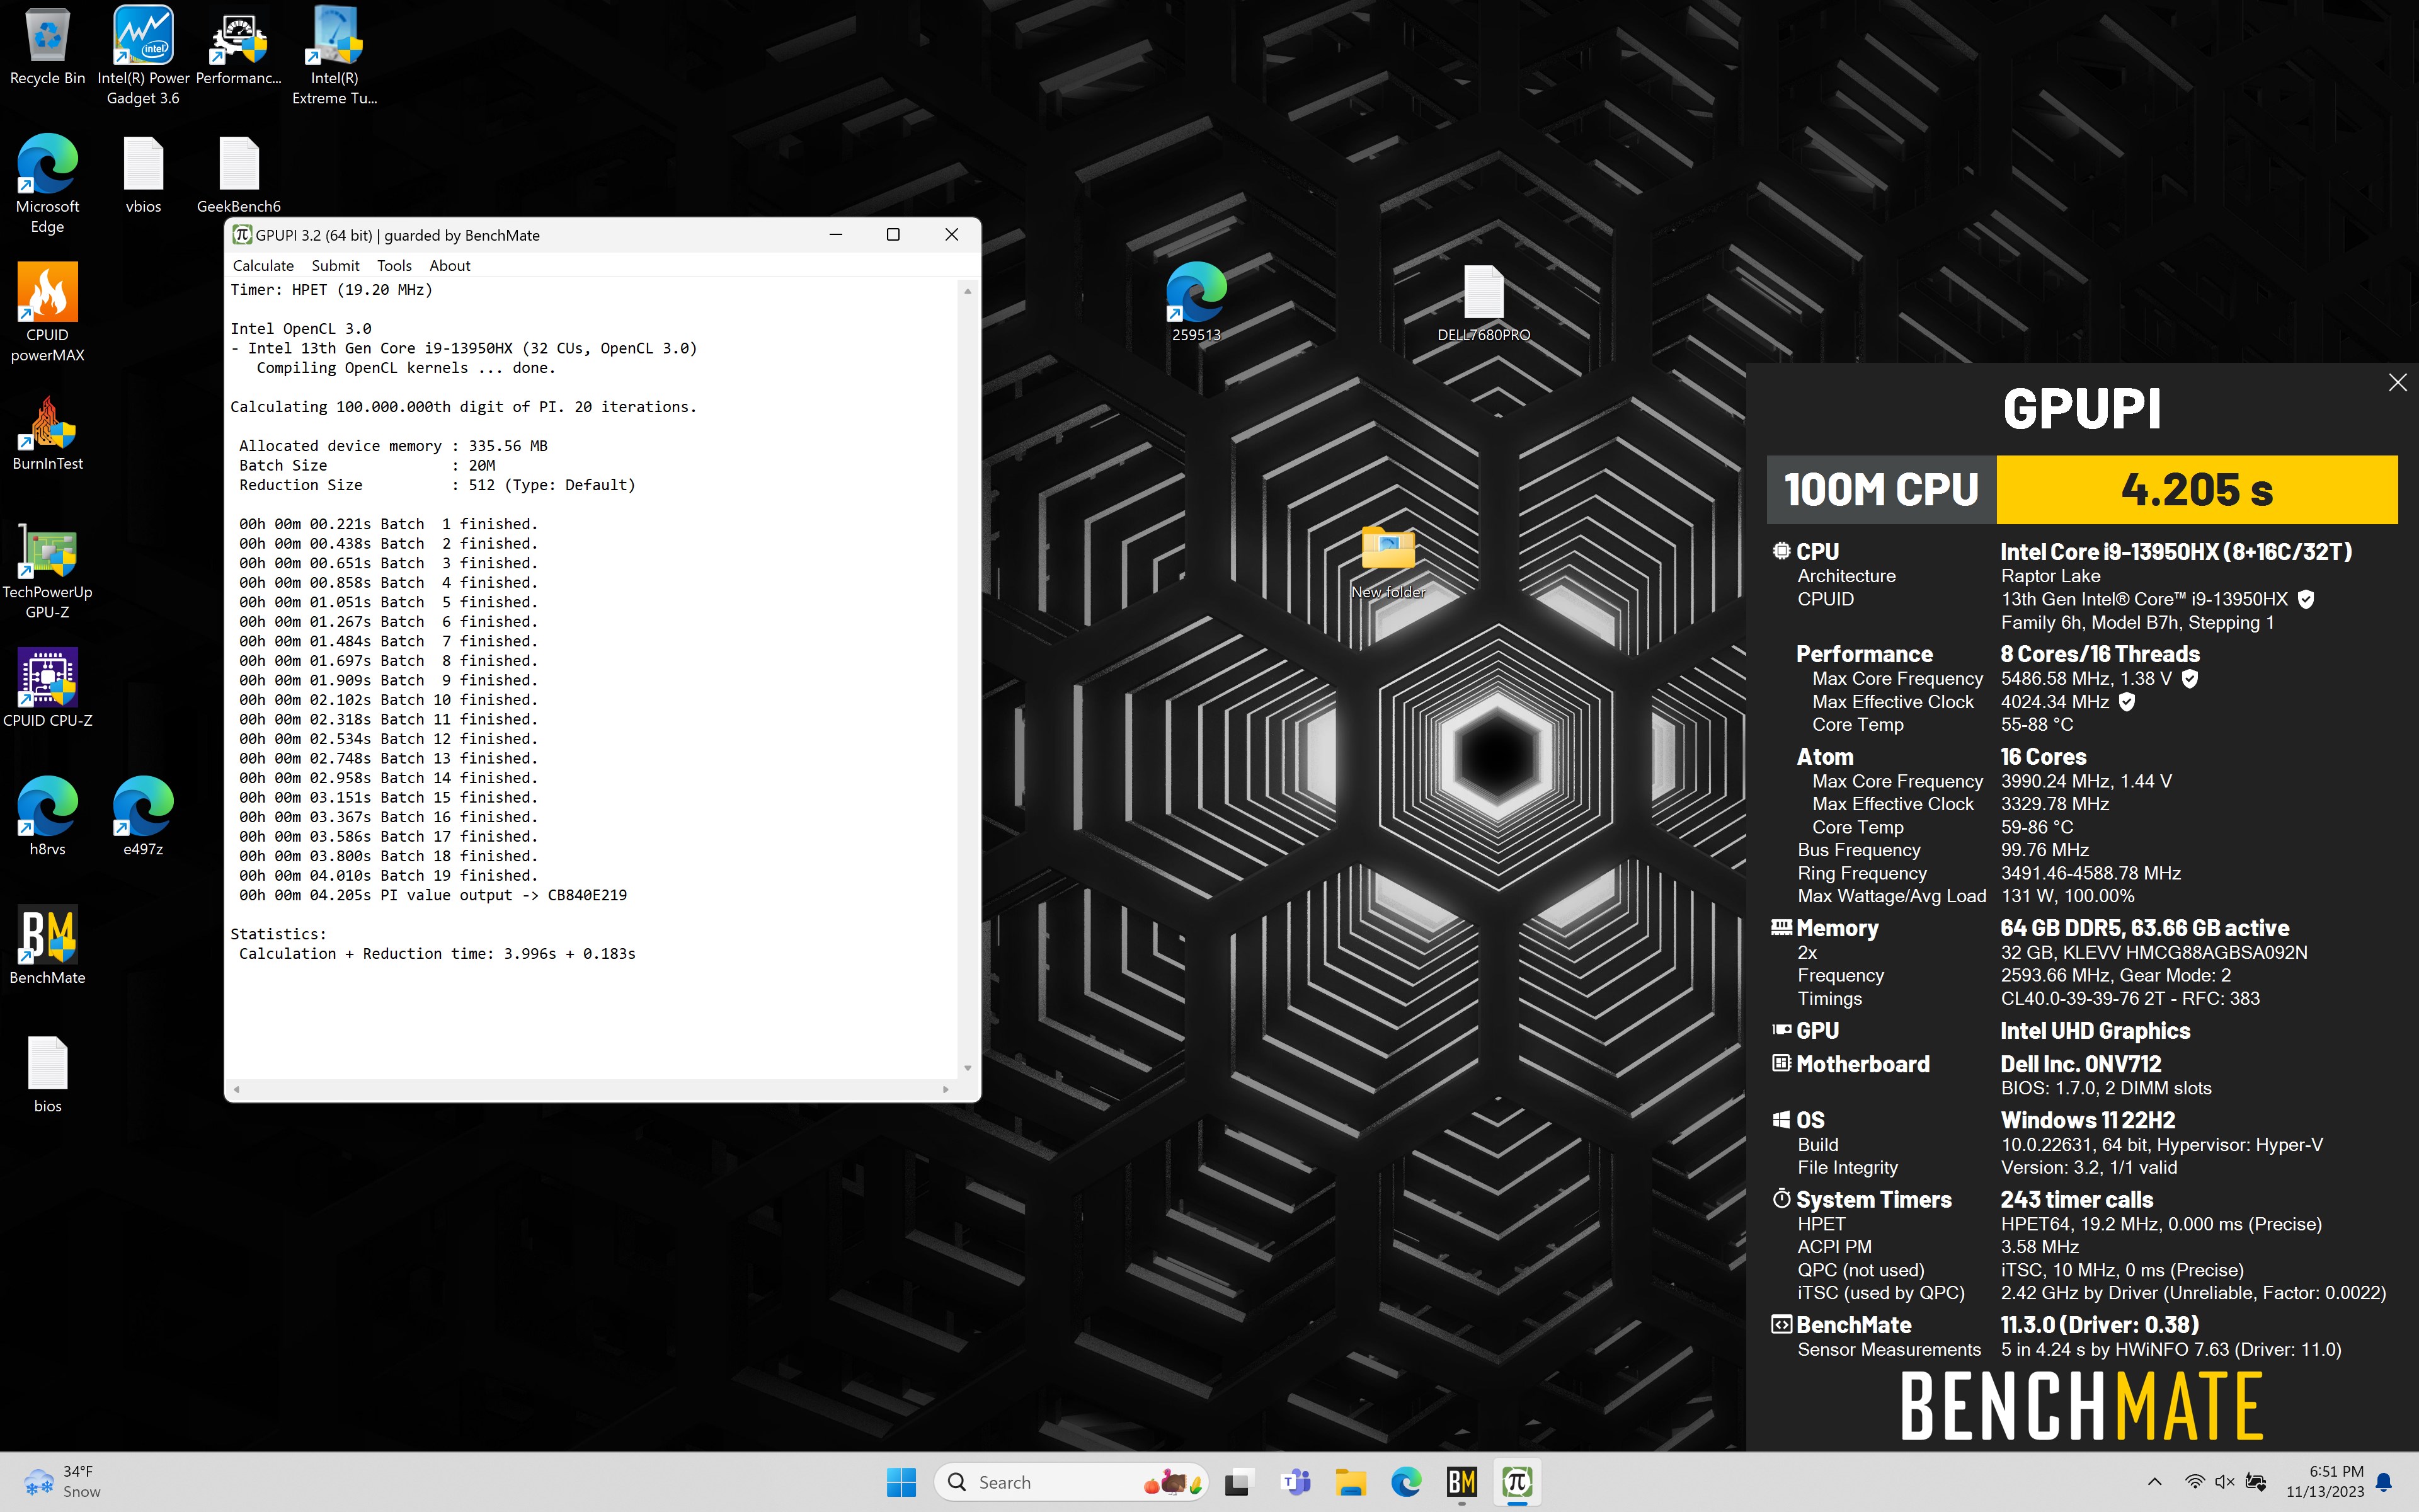Select the vbios file on desktop
The width and height of the screenshot is (2419, 1512).
[143, 174]
